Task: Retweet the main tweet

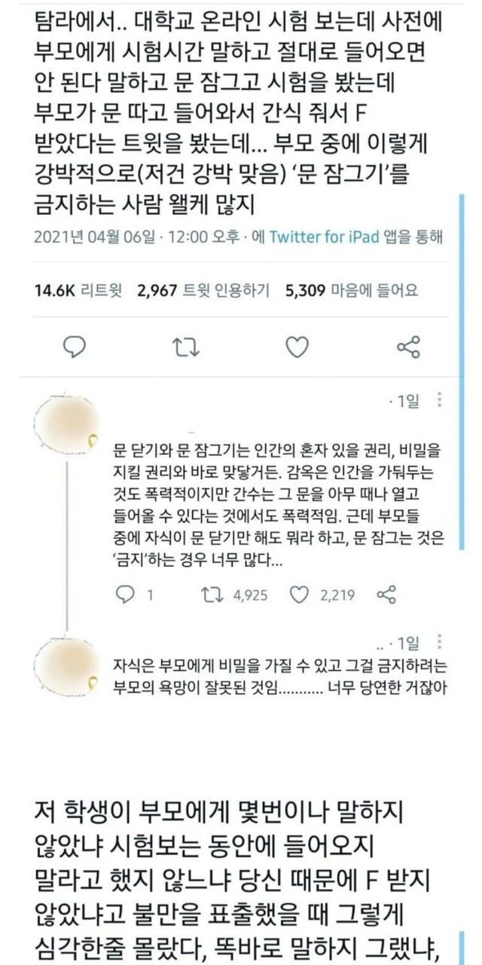Action: pos(184,348)
